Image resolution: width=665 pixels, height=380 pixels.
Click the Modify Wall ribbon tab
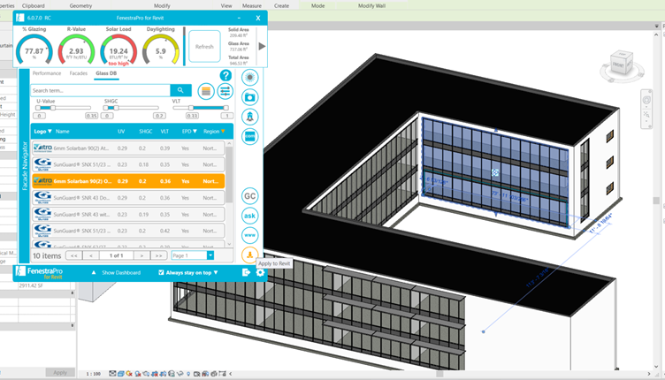pyautogui.click(x=371, y=6)
